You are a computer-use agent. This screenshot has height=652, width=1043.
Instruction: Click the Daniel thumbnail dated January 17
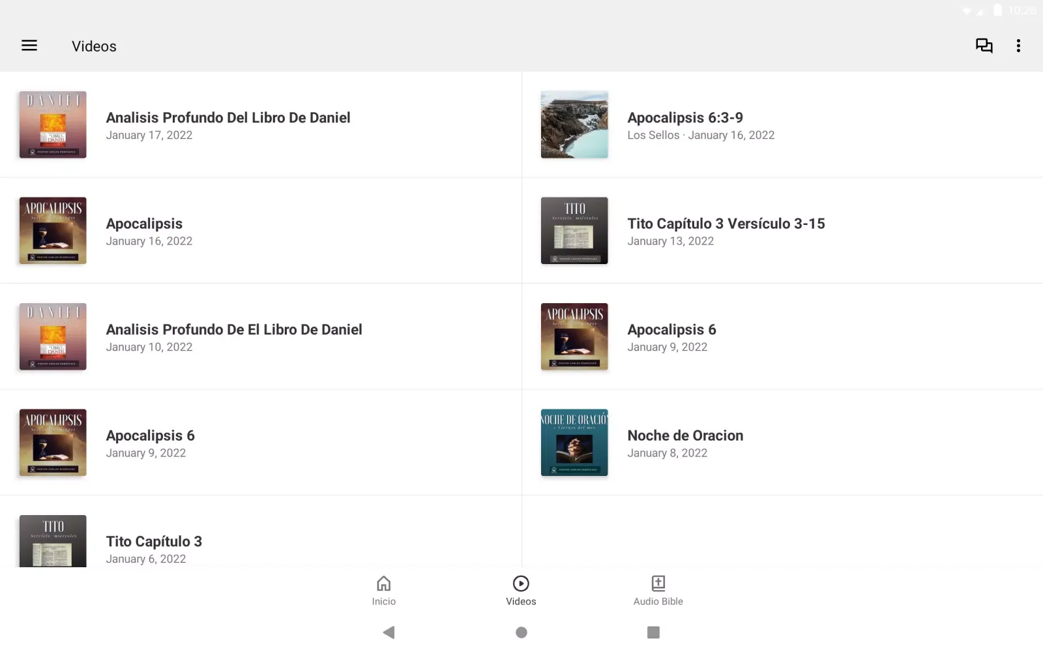53,125
